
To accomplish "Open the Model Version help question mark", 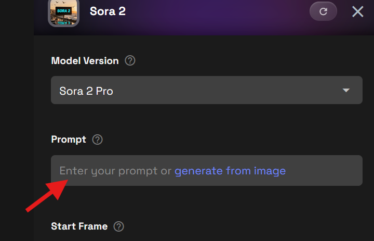I will click(x=130, y=61).
